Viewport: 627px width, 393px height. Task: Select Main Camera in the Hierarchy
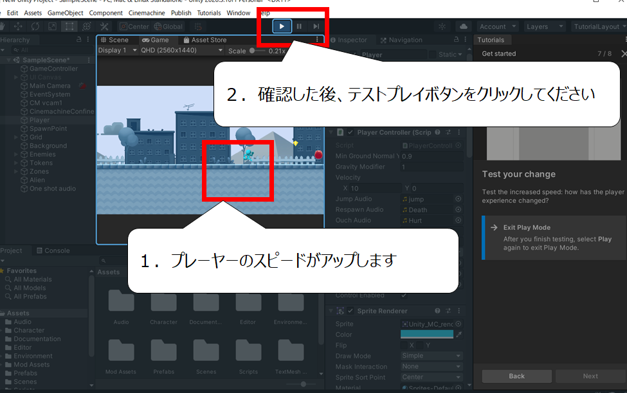pos(50,86)
